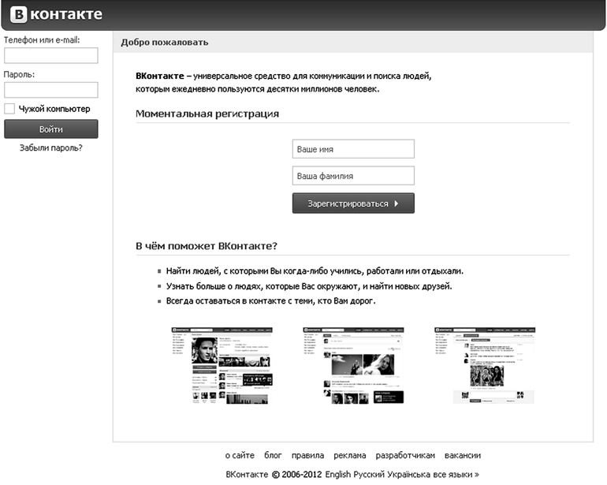607x485 pixels.
Task: Click the Добро пожаловать heading
Action: 165,43
